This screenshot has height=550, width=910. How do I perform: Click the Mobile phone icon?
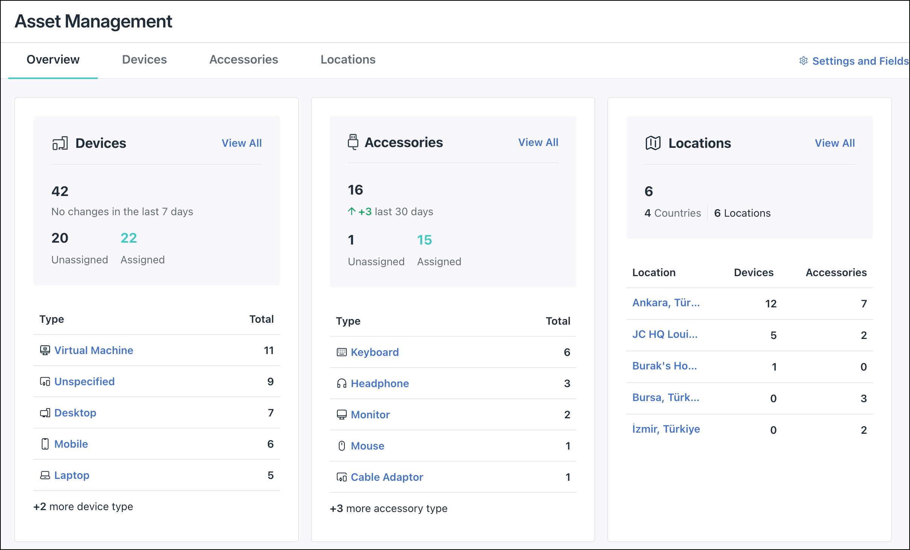pyautogui.click(x=45, y=444)
